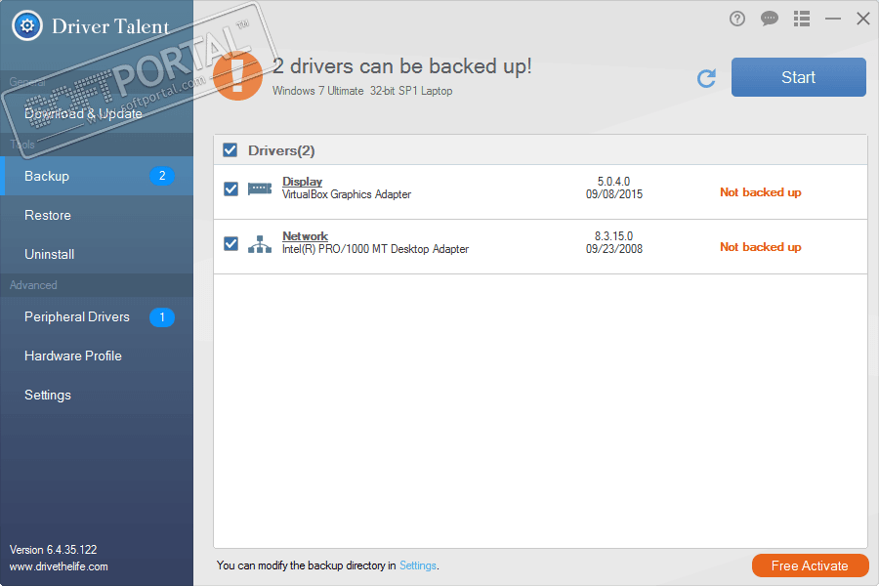The image size is (879, 586).
Task: Click version number 8.3.15.0
Action: pos(614,236)
